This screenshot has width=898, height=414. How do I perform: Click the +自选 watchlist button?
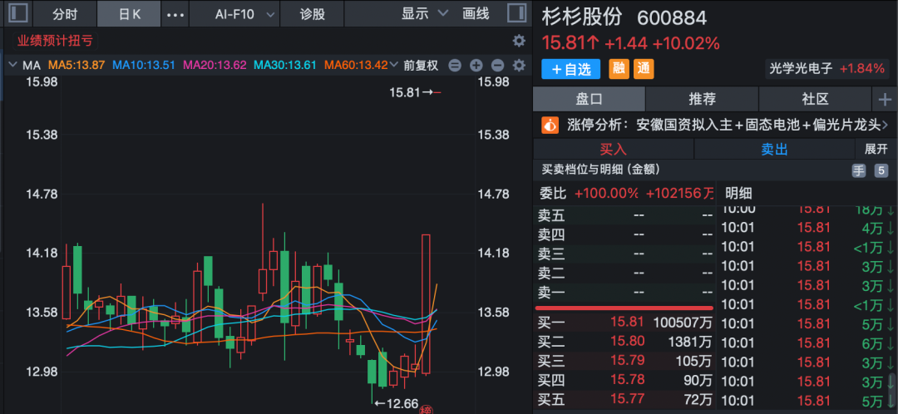(571, 69)
